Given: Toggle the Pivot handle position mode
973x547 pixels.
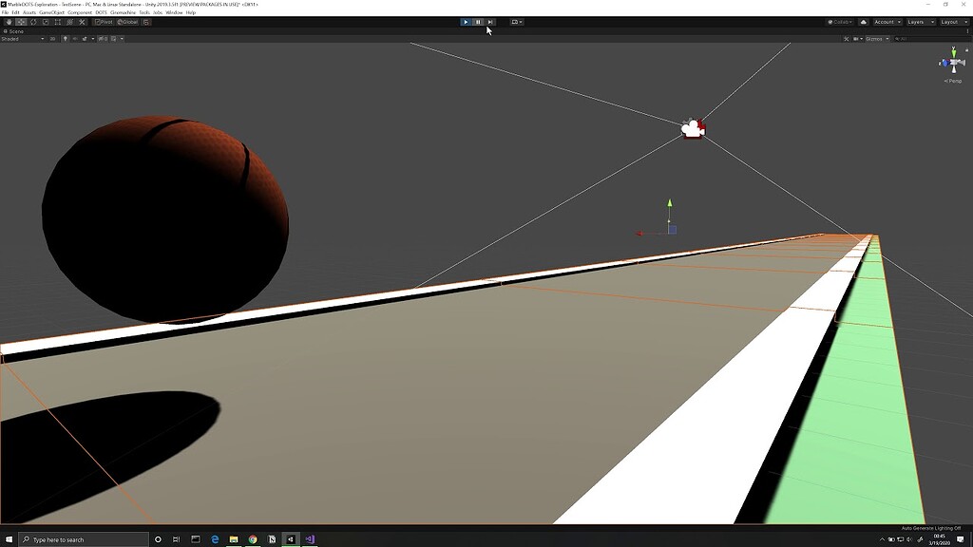Looking at the screenshot, I should [104, 21].
